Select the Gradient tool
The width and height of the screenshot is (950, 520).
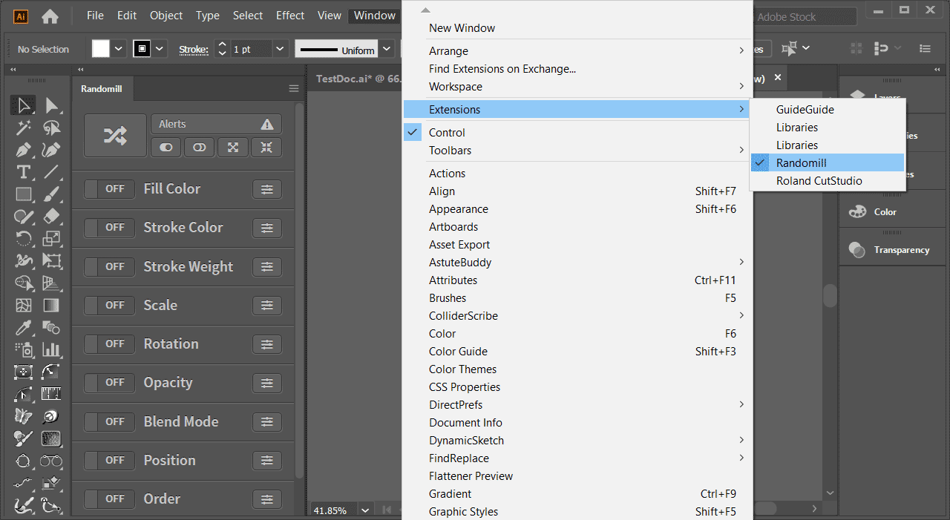51,305
